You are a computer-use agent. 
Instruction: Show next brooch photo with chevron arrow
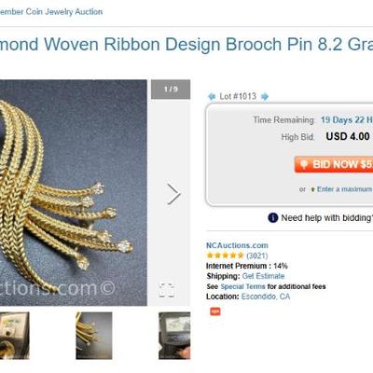point(173,194)
